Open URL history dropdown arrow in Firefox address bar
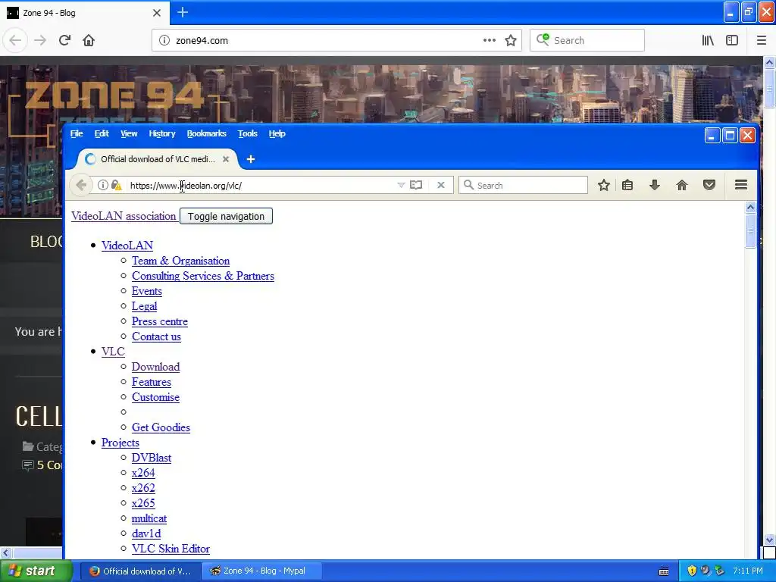The image size is (776, 582). click(x=401, y=185)
